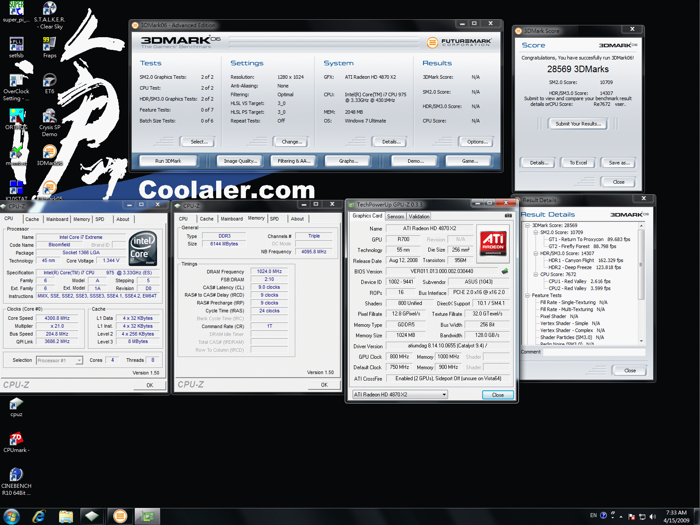Open the 3DMark06 desktop shortcut
Viewport: 700px width, 525px height.
pyautogui.click(x=49, y=155)
